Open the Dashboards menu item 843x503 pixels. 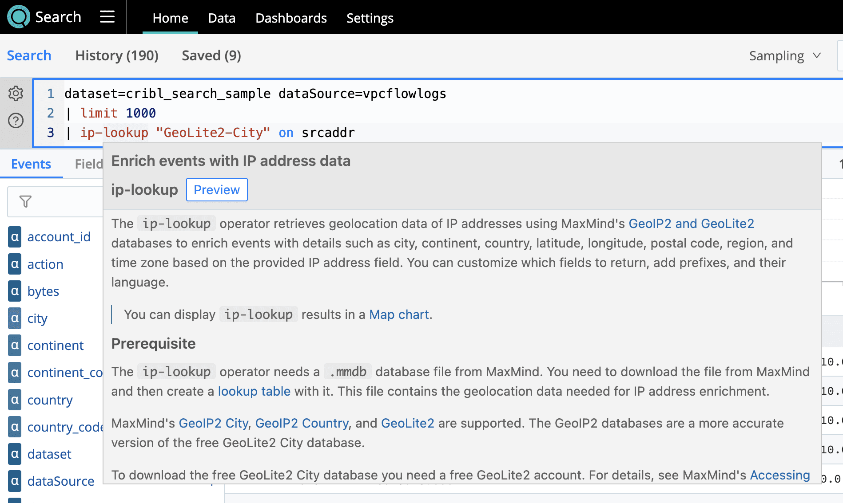(291, 18)
